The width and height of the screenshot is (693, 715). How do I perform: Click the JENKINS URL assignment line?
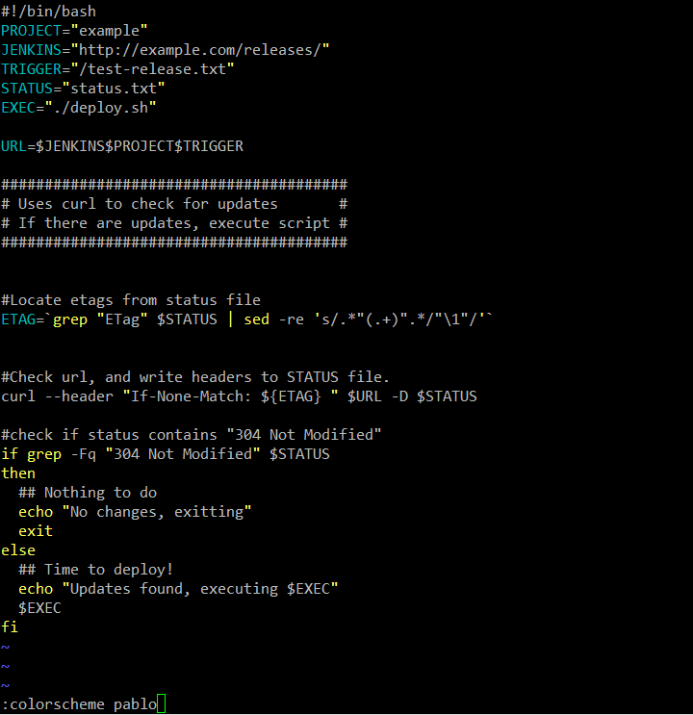(x=166, y=50)
